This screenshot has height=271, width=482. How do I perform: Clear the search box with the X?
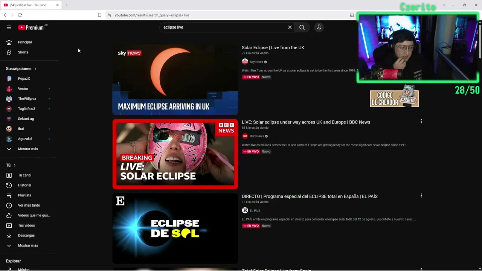click(290, 27)
